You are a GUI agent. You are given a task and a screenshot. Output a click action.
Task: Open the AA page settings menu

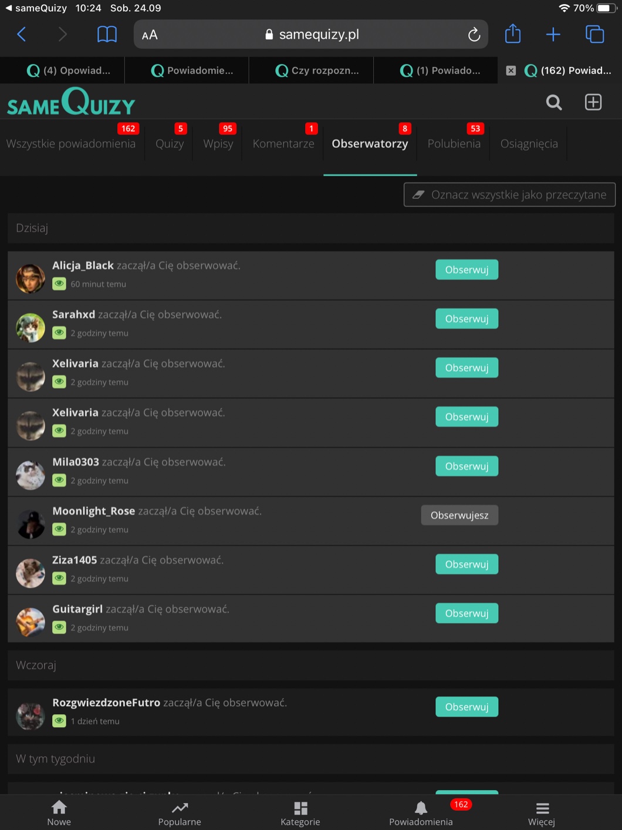point(150,35)
